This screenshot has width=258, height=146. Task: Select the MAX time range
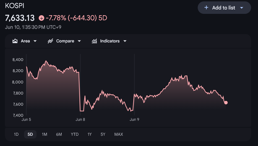click(119, 134)
